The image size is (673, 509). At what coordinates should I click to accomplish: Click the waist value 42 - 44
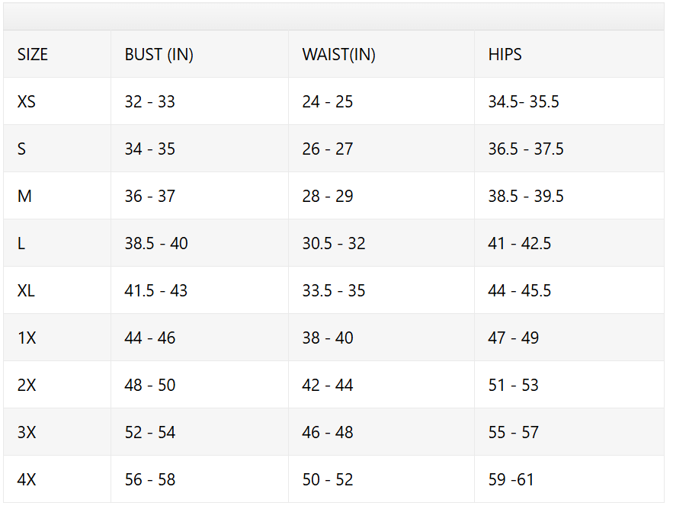(328, 385)
